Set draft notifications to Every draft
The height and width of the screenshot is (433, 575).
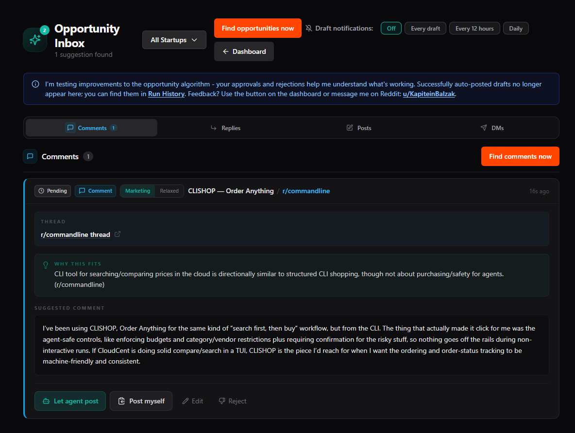(x=425, y=28)
